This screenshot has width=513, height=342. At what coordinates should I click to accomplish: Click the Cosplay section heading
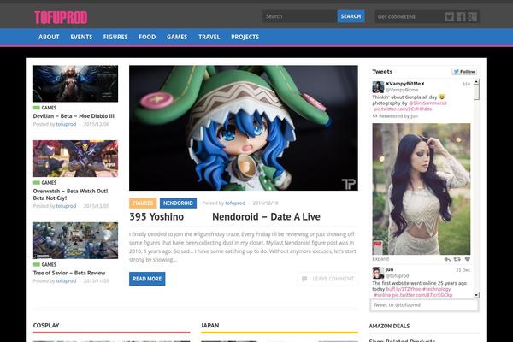coord(46,326)
